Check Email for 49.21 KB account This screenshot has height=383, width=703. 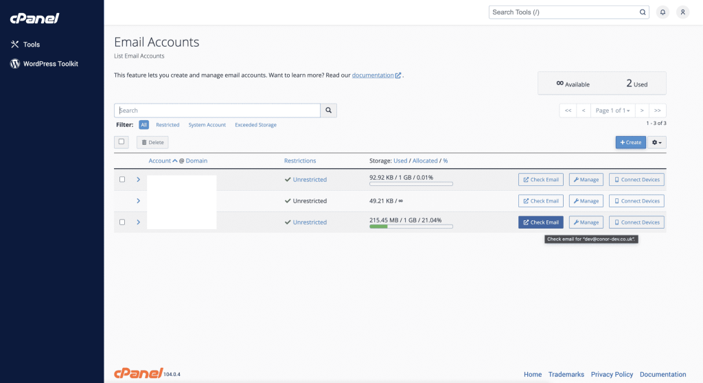pyautogui.click(x=541, y=201)
